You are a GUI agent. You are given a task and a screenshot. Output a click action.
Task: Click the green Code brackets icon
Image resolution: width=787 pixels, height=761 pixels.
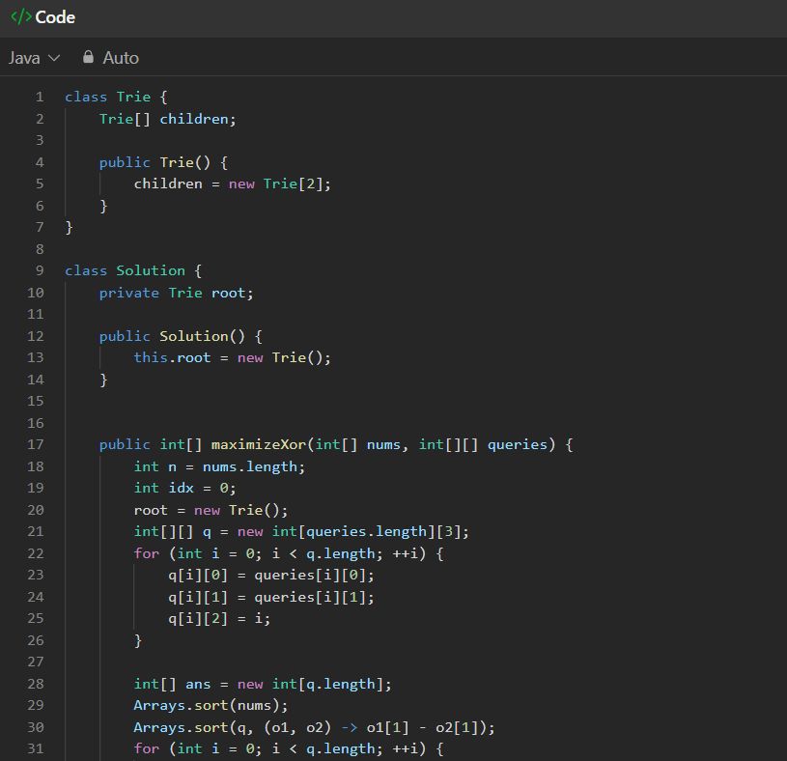[x=20, y=17]
